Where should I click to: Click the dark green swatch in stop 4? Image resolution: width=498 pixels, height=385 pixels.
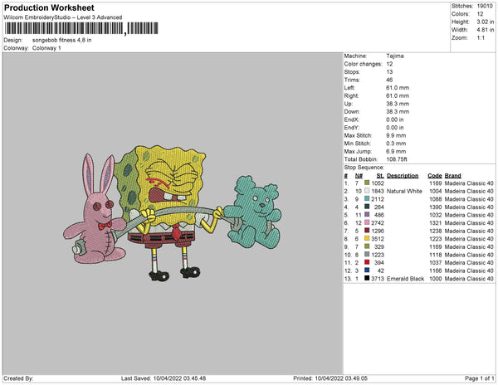(367, 207)
